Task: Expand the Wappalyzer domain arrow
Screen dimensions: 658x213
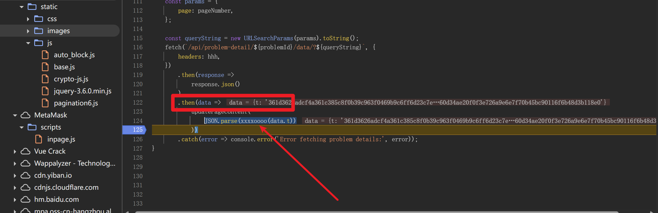Action: click(x=15, y=163)
